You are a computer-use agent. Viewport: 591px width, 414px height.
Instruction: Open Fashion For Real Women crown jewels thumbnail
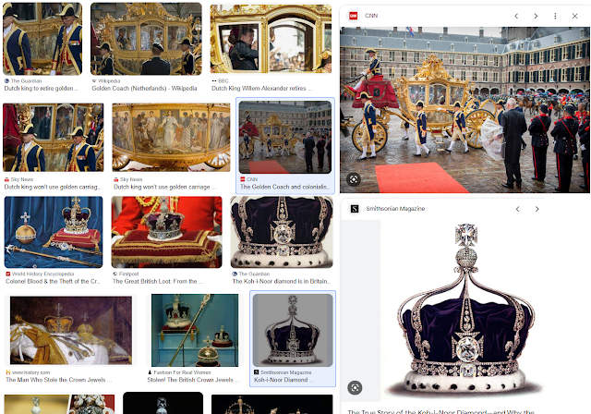pyautogui.click(x=195, y=330)
